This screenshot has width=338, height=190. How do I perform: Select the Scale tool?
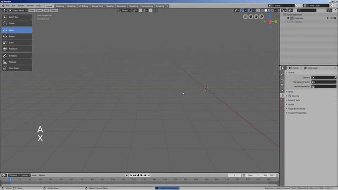pyautogui.click(x=17, y=43)
